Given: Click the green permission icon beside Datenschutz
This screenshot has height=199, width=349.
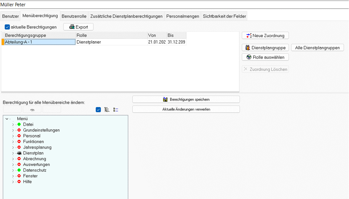Looking at the screenshot, I should [x=19, y=170].
